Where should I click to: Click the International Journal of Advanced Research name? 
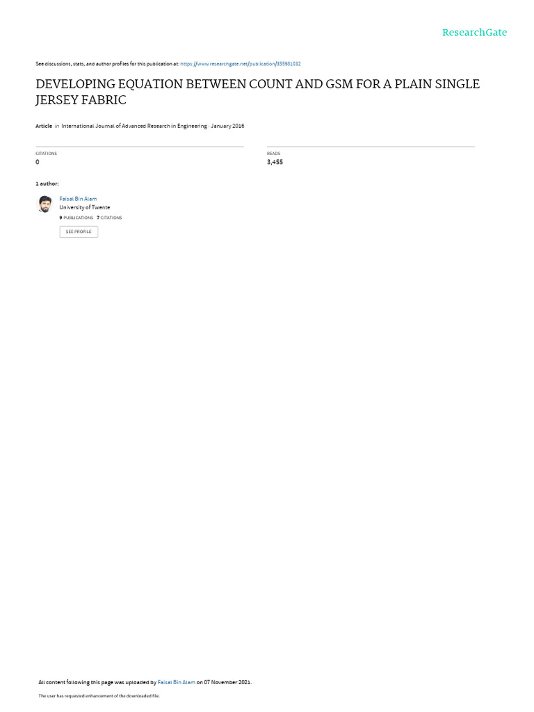pos(134,126)
